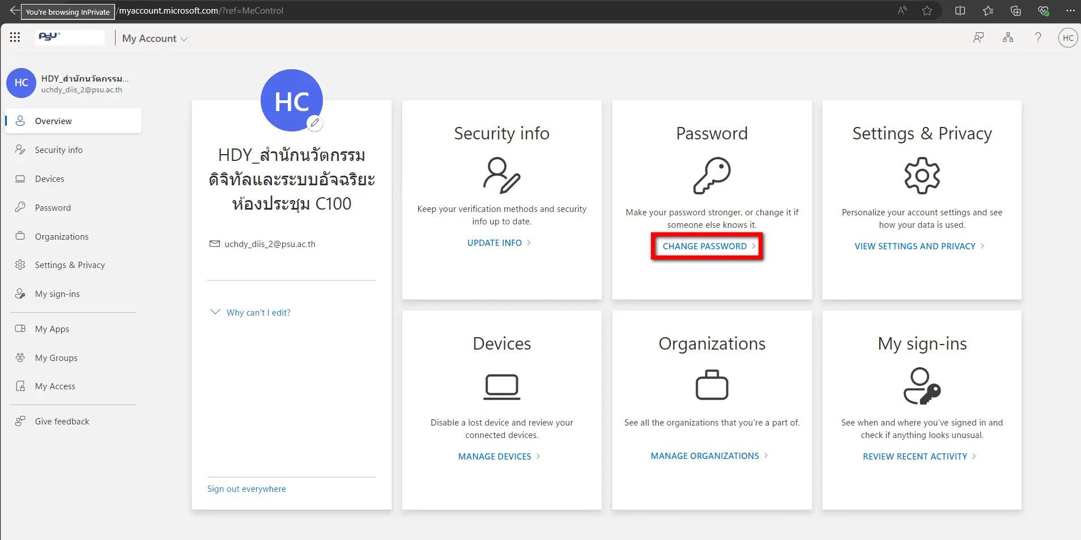
Task: Click the Organizations briefcase icon on card
Action: coord(712,385)
